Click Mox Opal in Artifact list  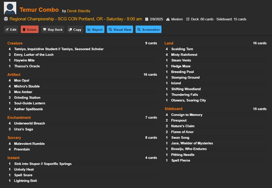[22, 80]
